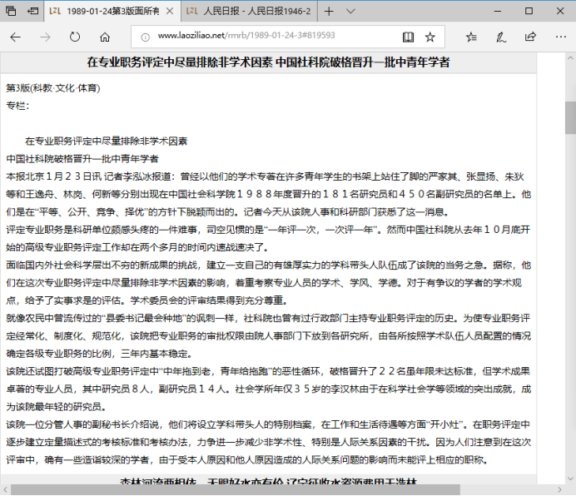Refresh the current page
Screen dimensions: 576x496
pos(75,37)
